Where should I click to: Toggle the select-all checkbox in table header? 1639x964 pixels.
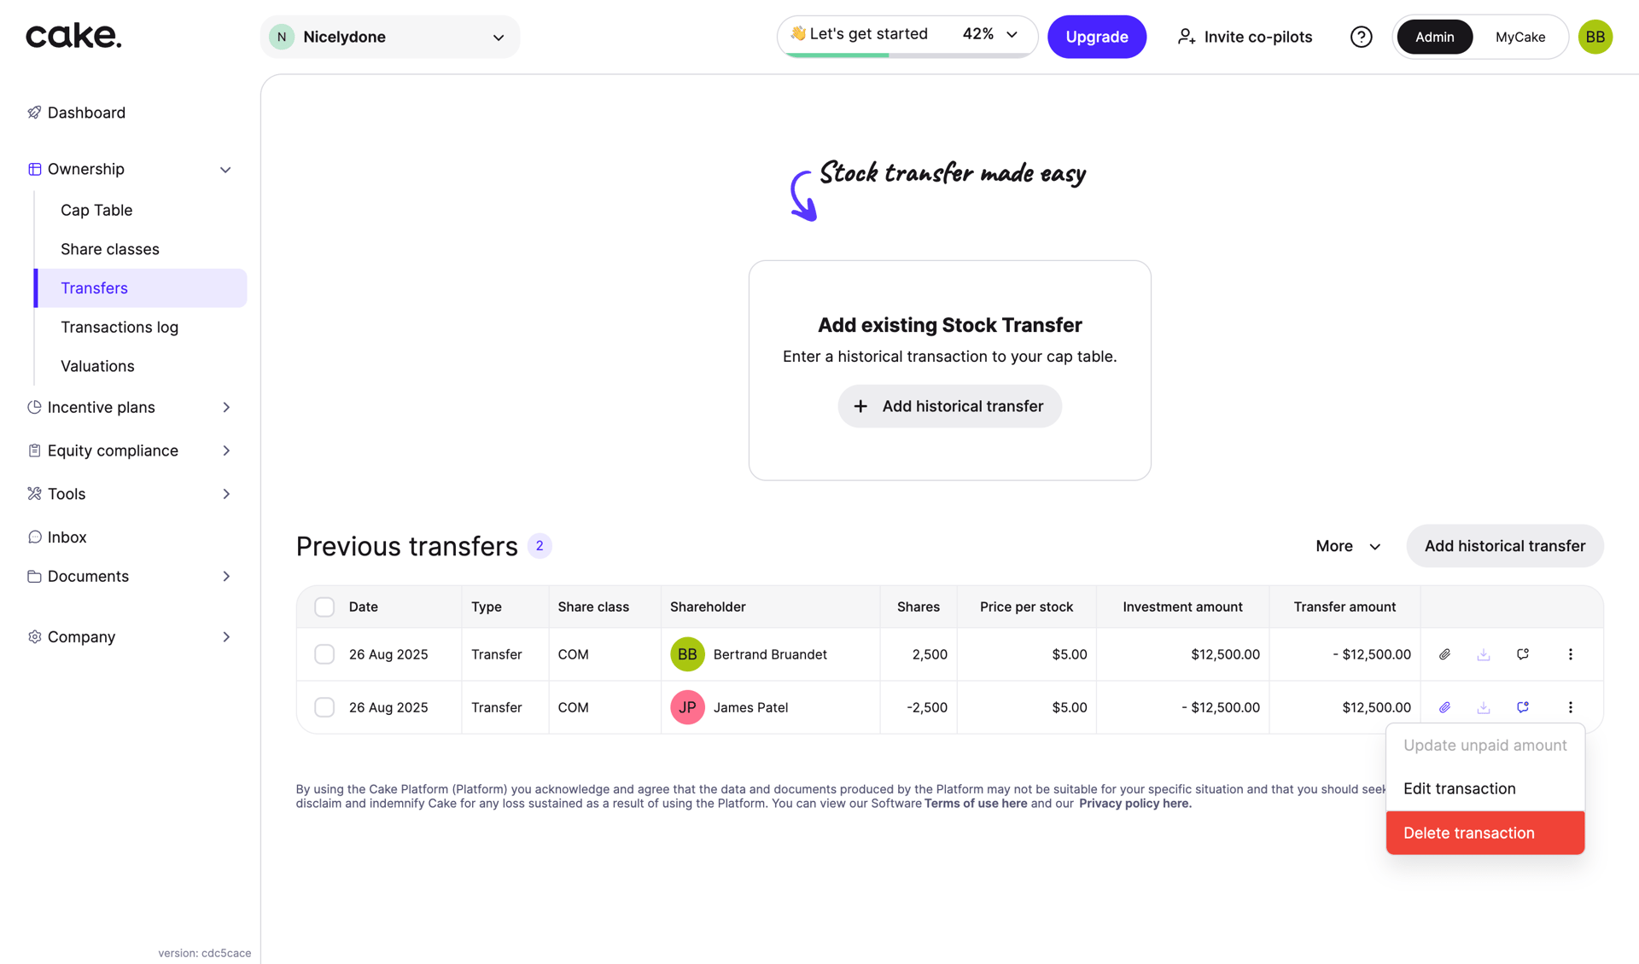pyautogui.click(x=324, y=607)
